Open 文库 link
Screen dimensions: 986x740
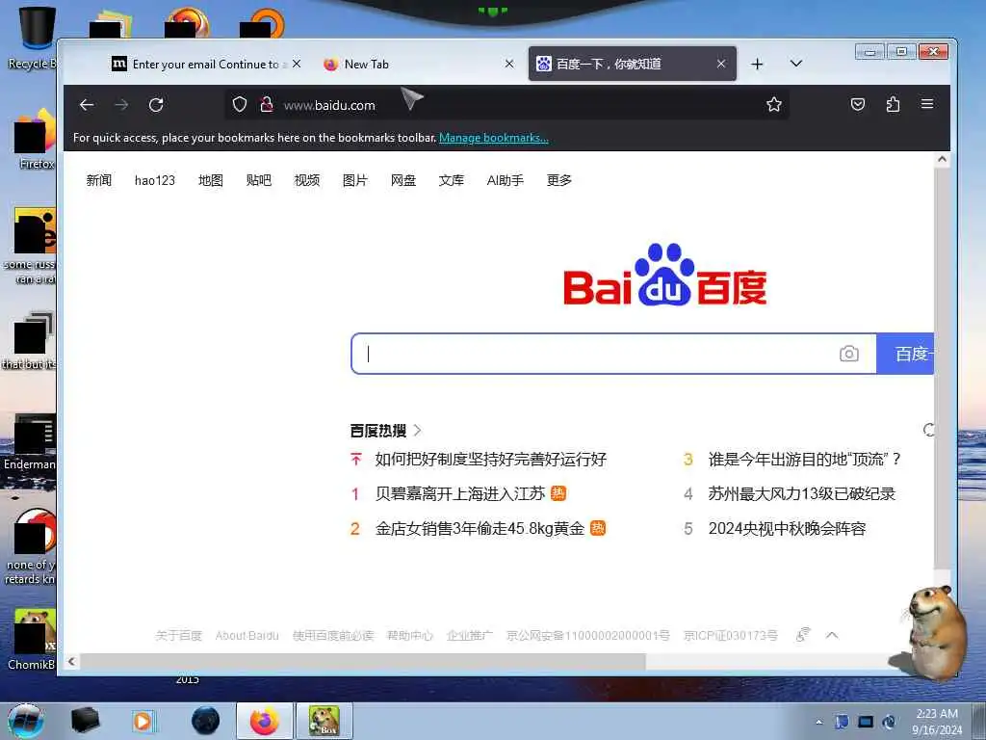[451, 180]
